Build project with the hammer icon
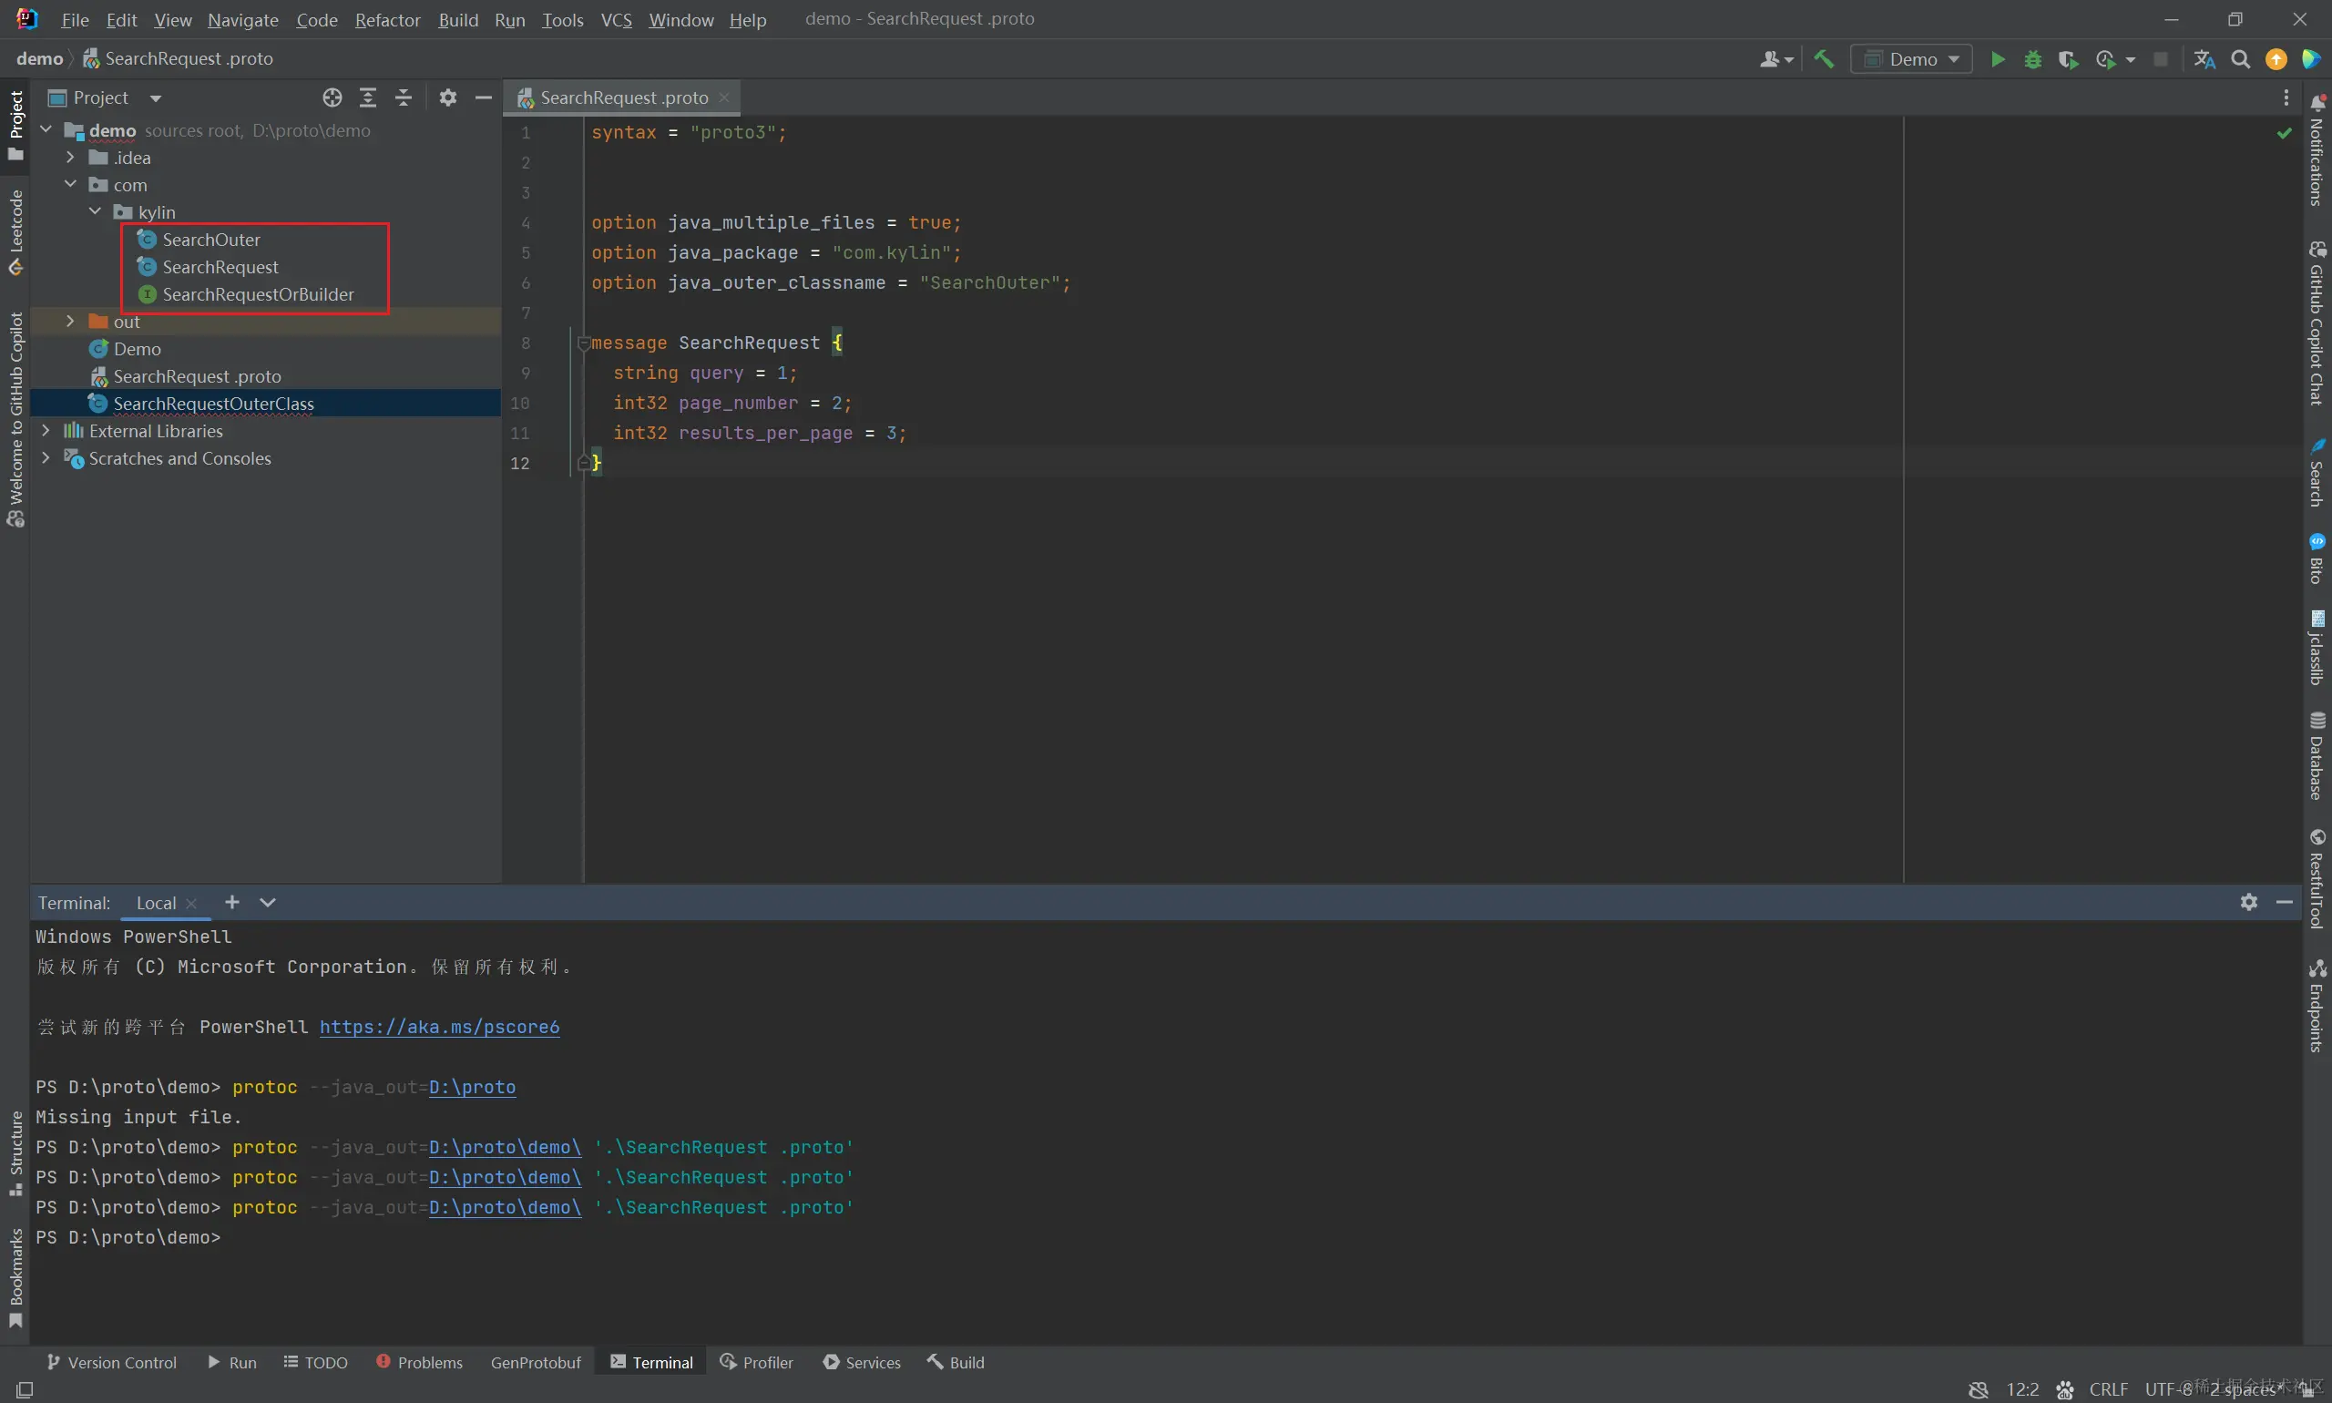 (1824, 58)
